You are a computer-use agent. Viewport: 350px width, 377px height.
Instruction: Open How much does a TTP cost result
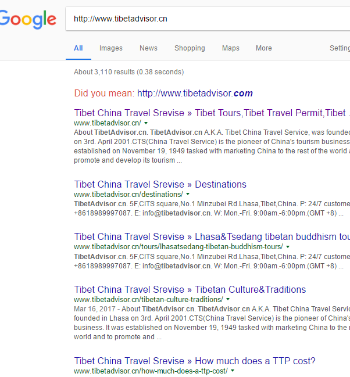coord(195,361)
